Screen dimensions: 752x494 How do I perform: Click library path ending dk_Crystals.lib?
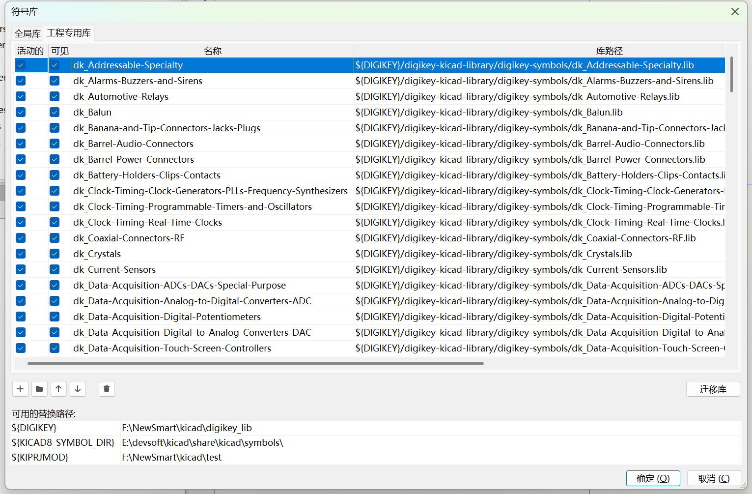click(x=539, y=254)
